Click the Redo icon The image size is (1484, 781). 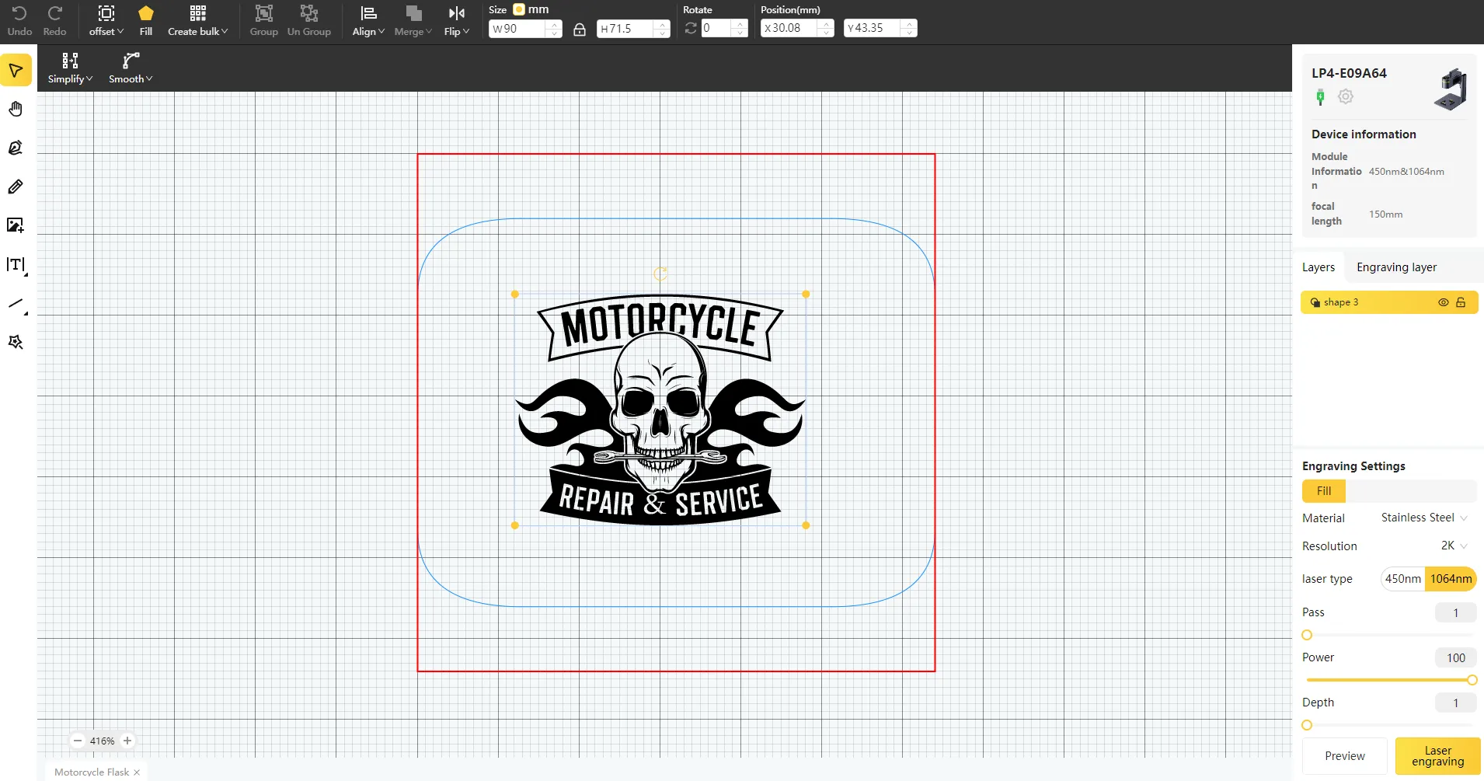54,14
